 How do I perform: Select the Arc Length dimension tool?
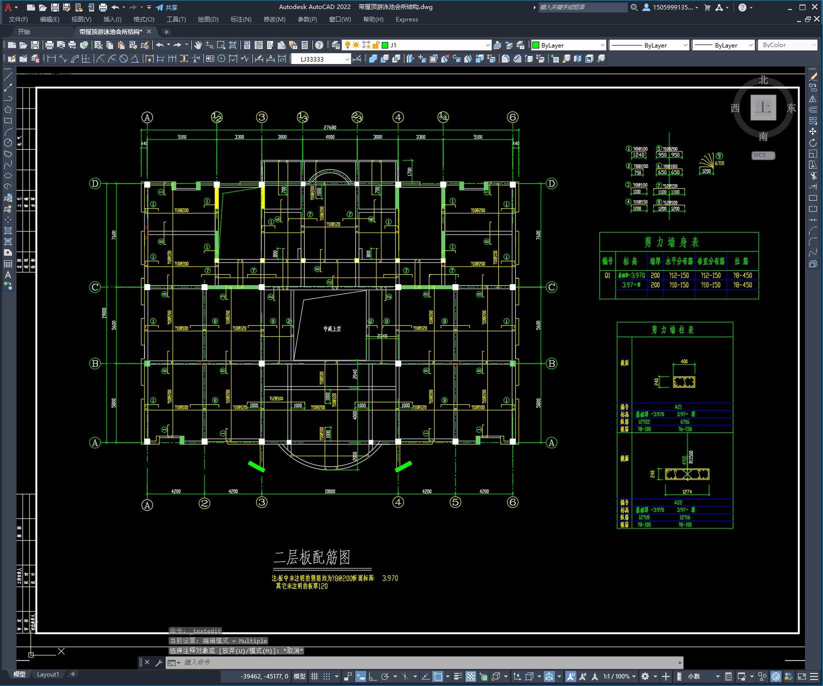pyautogui.click(x=75, y=59)
